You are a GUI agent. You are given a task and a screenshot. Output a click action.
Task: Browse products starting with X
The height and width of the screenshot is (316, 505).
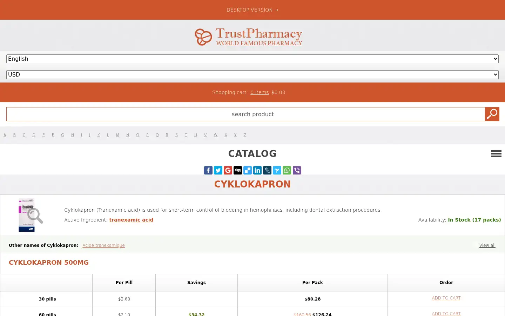[x=225, y=135]
